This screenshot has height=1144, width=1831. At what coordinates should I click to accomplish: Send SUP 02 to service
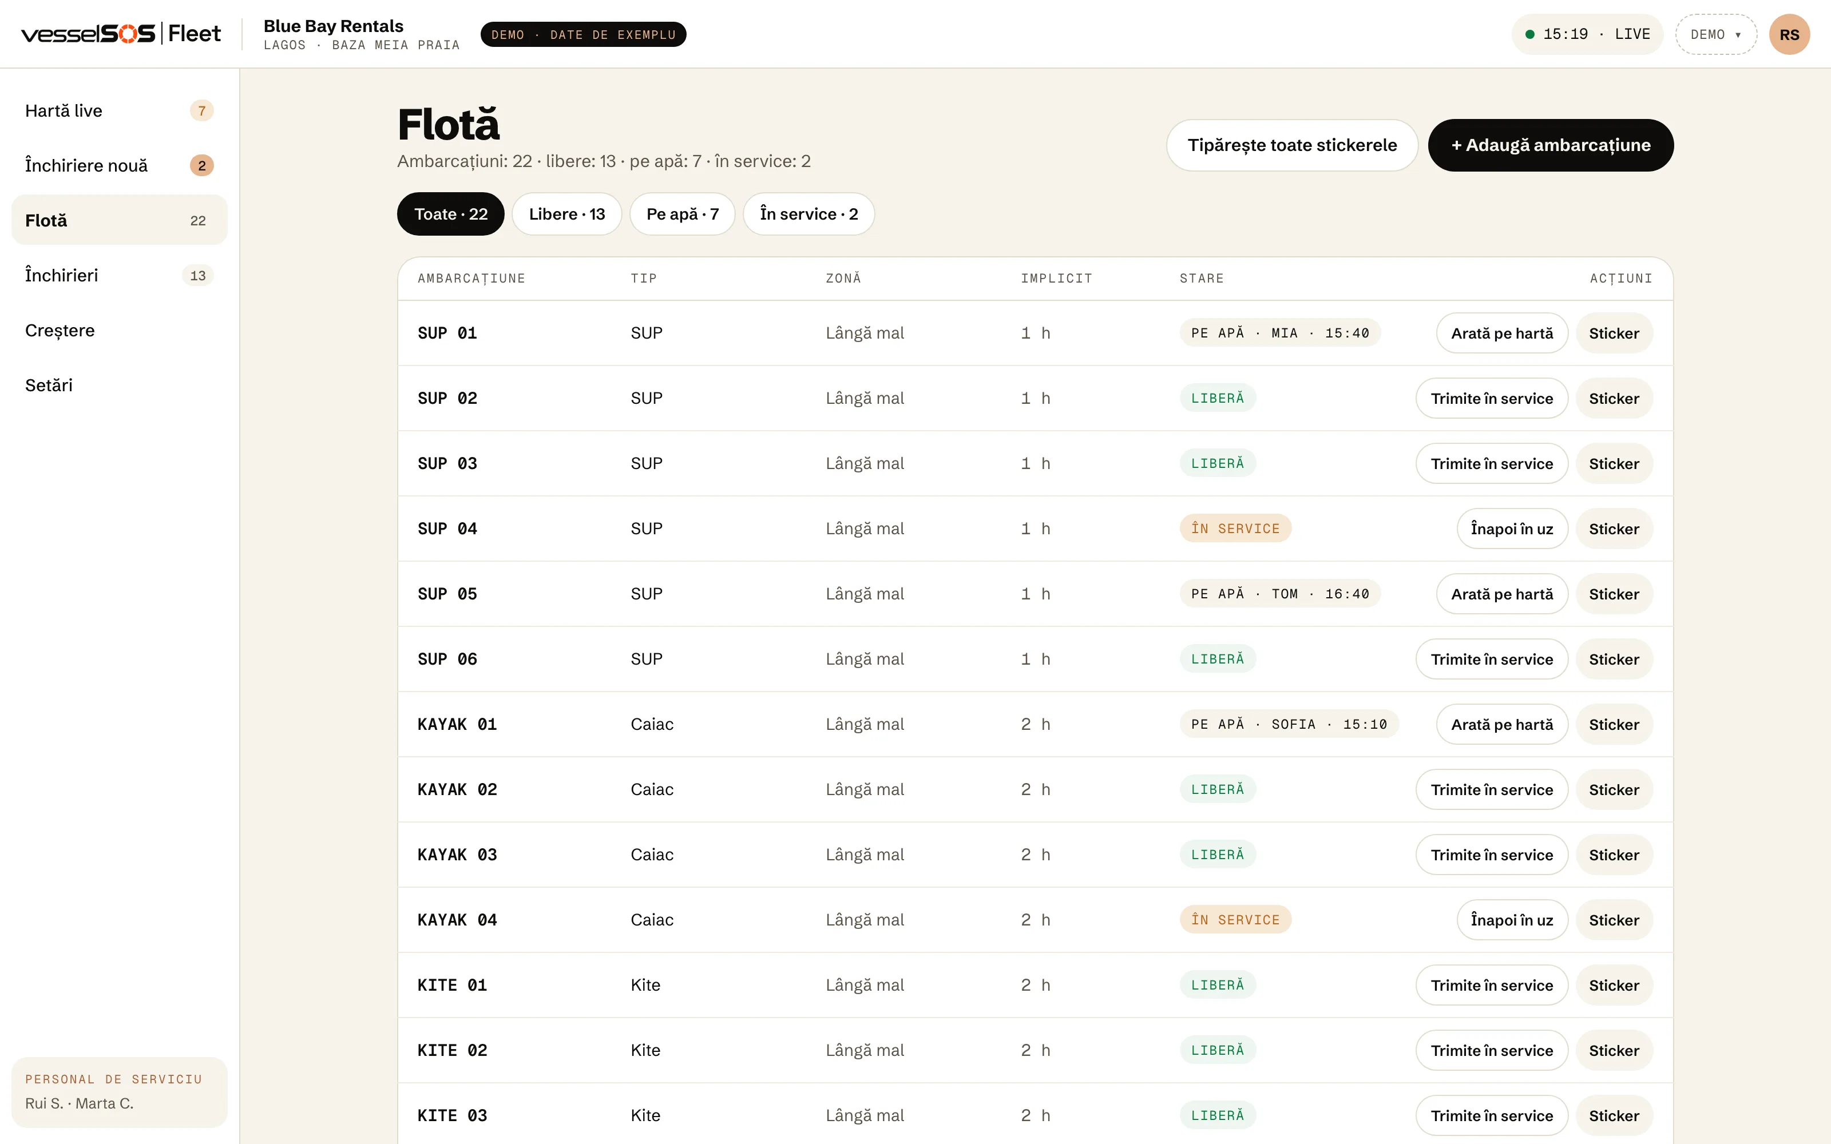(1491, 399)
